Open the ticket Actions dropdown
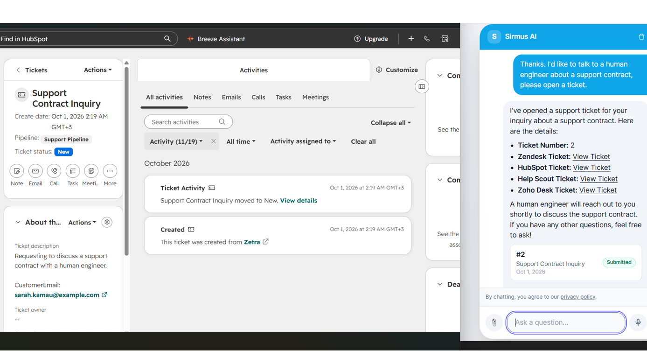Viewport: 647px width, 364px height. point(97,70)
